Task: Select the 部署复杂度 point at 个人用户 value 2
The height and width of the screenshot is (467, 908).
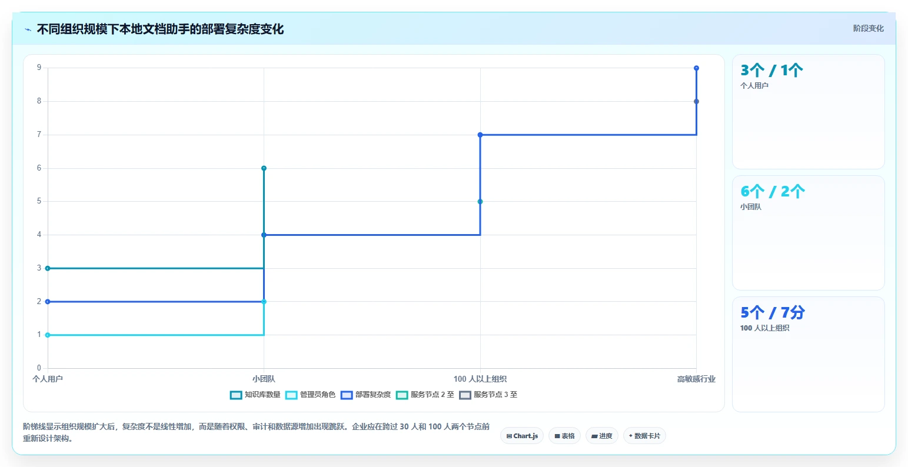Action: (48, 302)
